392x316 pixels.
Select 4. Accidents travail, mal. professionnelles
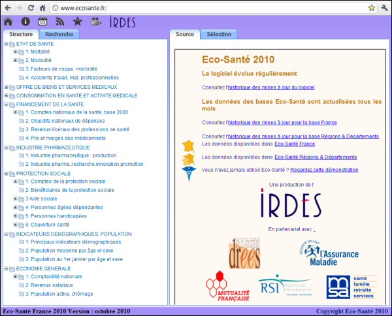click(x=73, y=78)
